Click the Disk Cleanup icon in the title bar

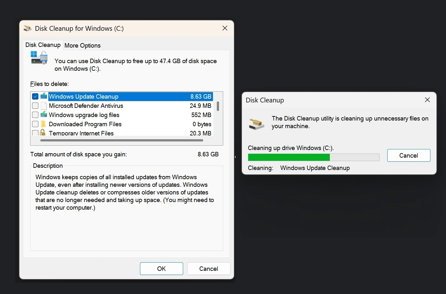coord(28,28)
